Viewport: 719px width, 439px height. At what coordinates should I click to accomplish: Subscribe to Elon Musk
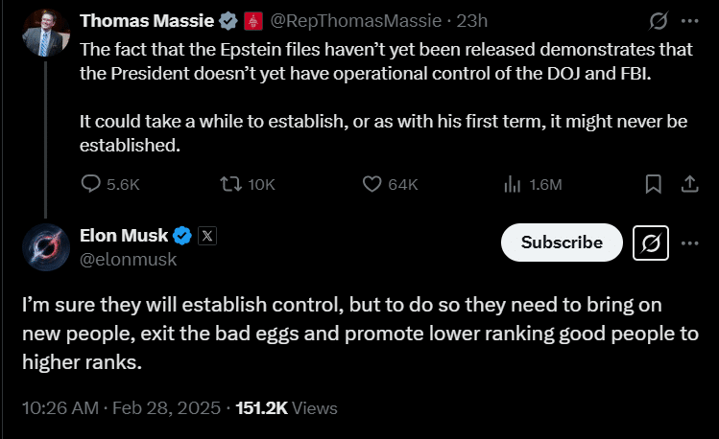562,243
